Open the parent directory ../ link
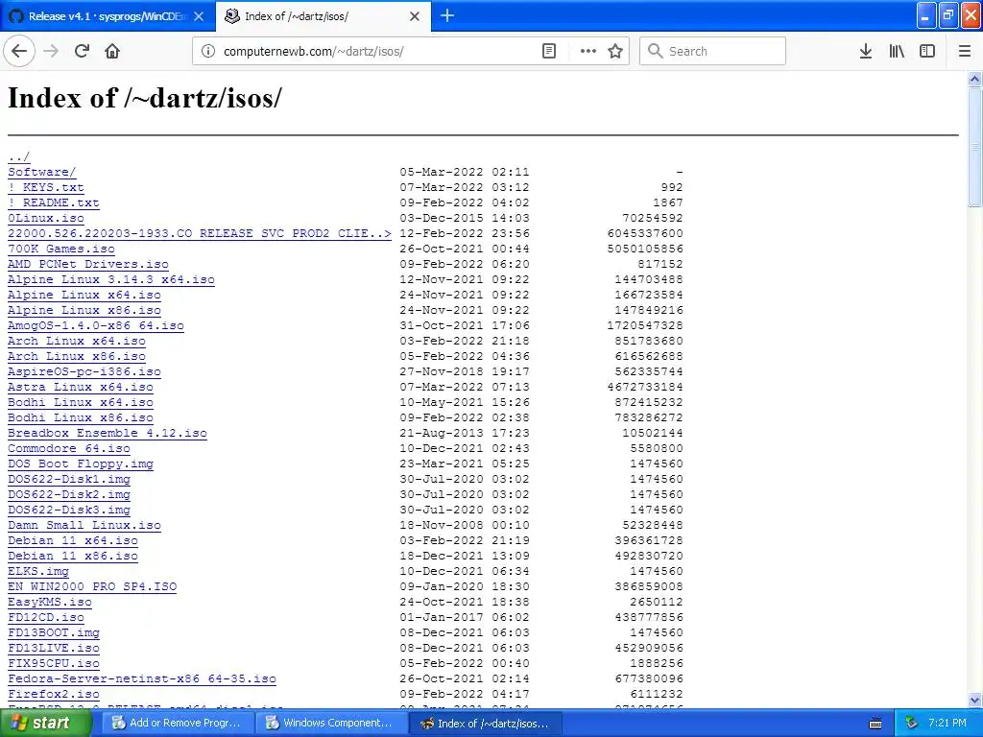This screenshot has width=983, height=737. (19, 156)
